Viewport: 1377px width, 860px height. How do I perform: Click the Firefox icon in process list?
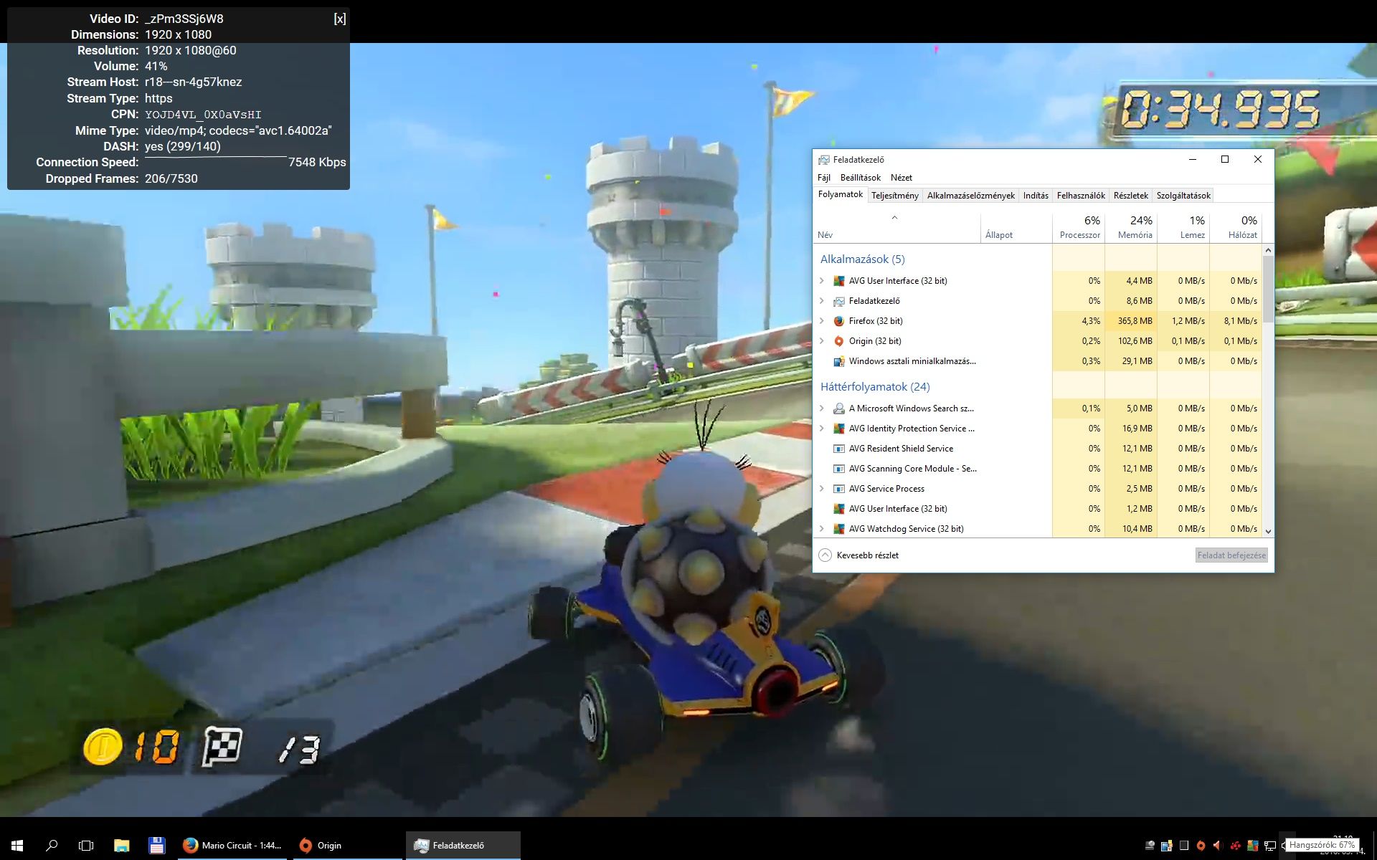coord(838,321)
